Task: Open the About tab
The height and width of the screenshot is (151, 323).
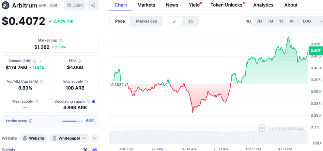Action: pyautogui.click(x=291, y=5)
